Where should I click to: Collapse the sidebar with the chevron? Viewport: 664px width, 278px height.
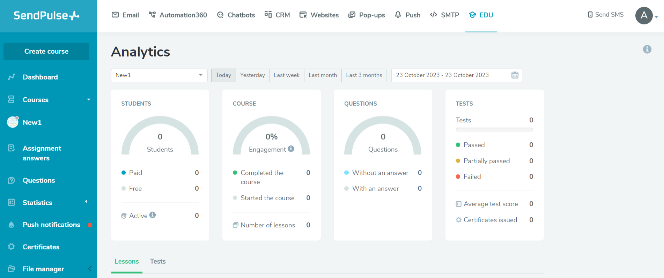[90, 269]
